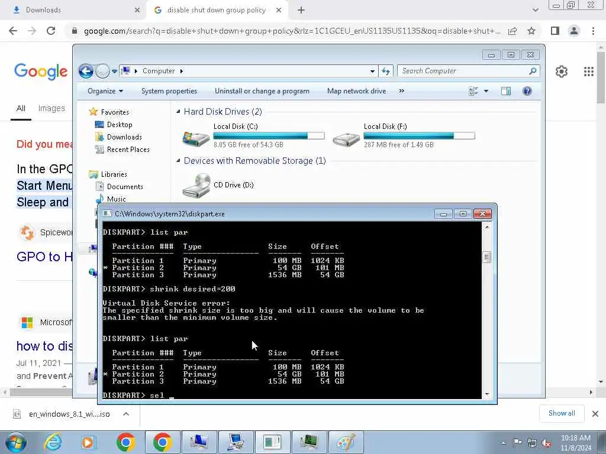Open recent pages dropdown arrow in Explorer
606x454 pixels.
(114, 72)
